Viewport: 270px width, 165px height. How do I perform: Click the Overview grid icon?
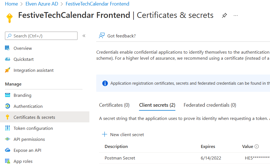7,48
